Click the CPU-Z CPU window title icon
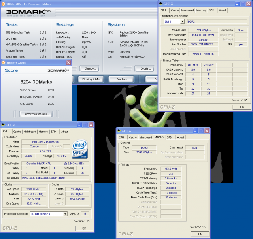The height and width of the screenshot is (239, 253). pyautogui.click(x=3, y=125)
